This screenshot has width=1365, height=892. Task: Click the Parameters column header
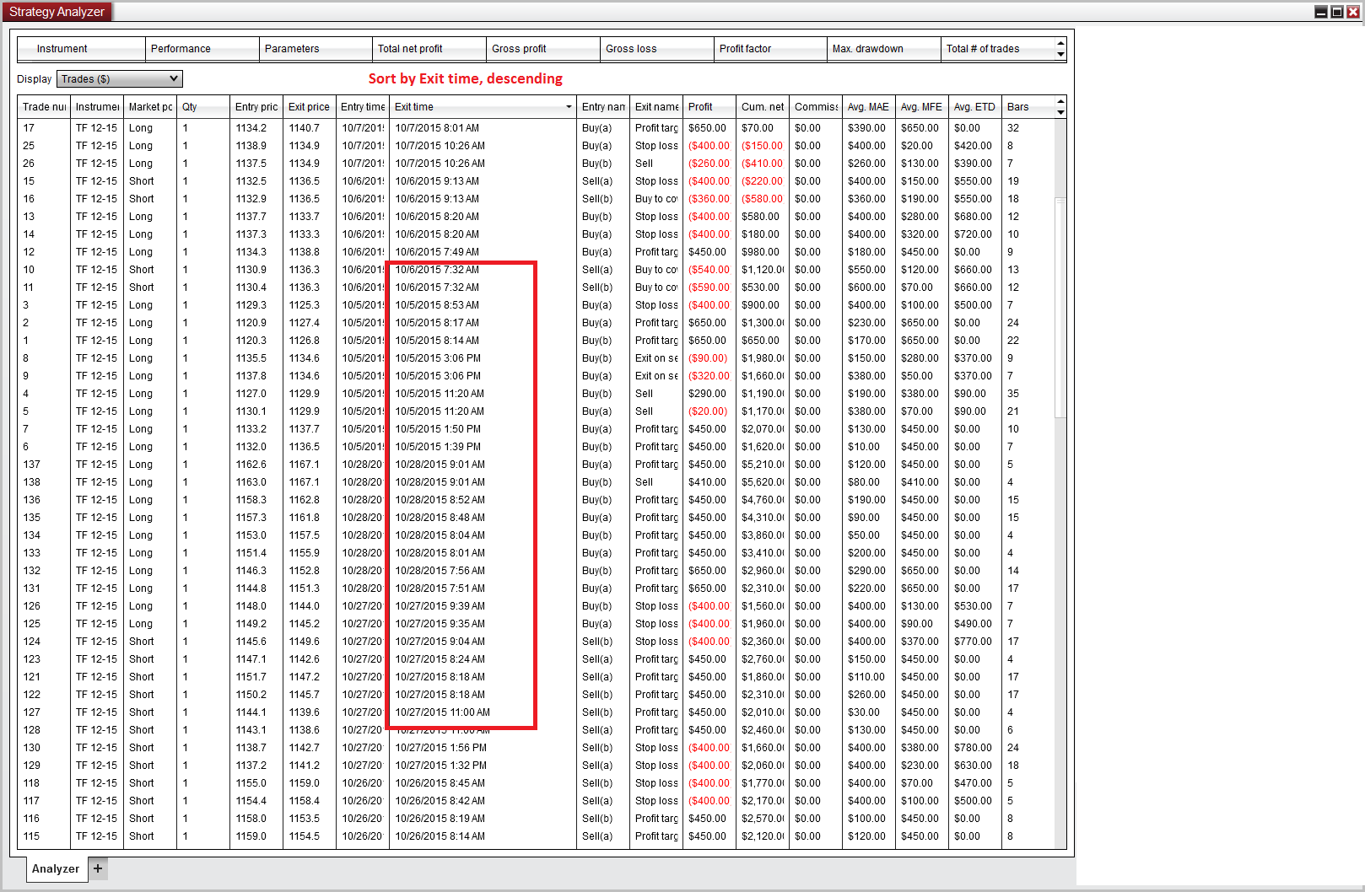coord(316,49)
